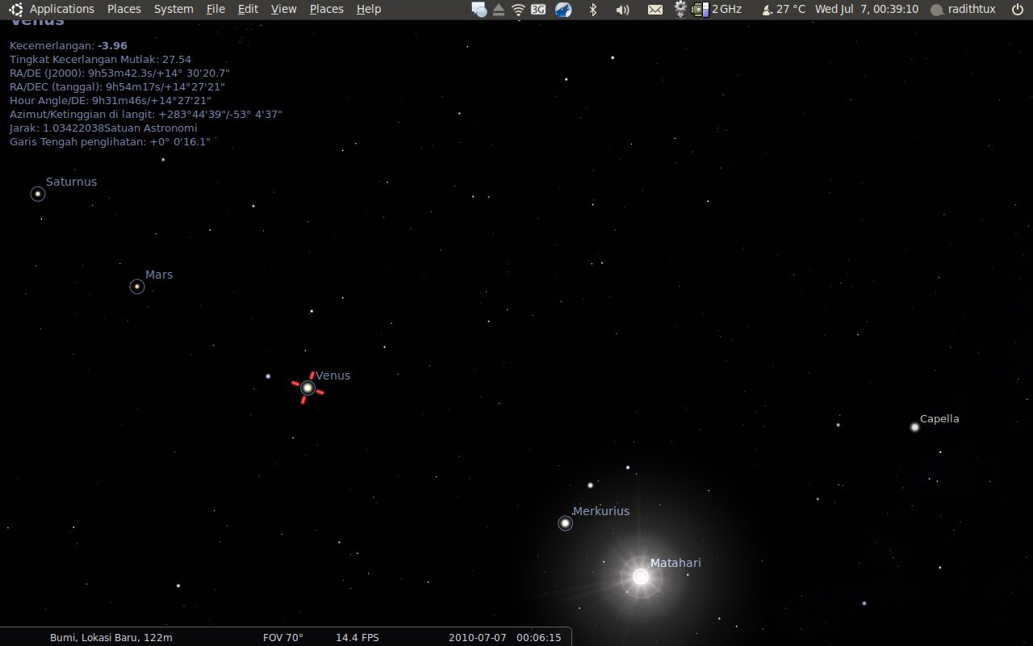Viewport: 1033px width, 646px height.
Task: Click the RA/DEC (tanggal) coordinates line
Action: tap(117, 87)
